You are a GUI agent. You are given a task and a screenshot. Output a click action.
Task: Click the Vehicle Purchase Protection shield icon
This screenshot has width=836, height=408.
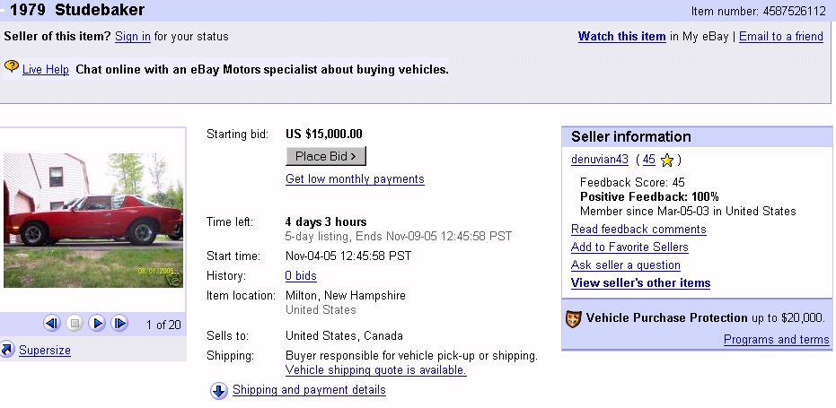(x=574, y=318)
